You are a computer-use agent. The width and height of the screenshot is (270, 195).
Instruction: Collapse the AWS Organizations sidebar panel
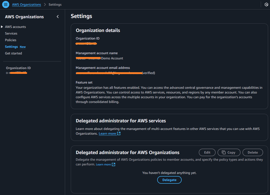pos(57,17)
